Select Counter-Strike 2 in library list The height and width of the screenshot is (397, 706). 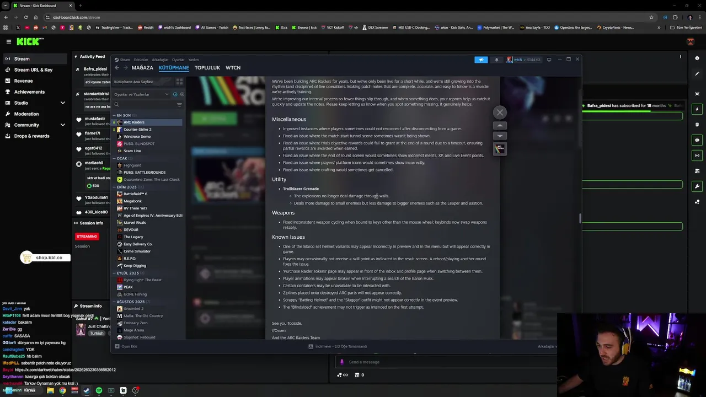pyautogui.click(x=147, y=130)
